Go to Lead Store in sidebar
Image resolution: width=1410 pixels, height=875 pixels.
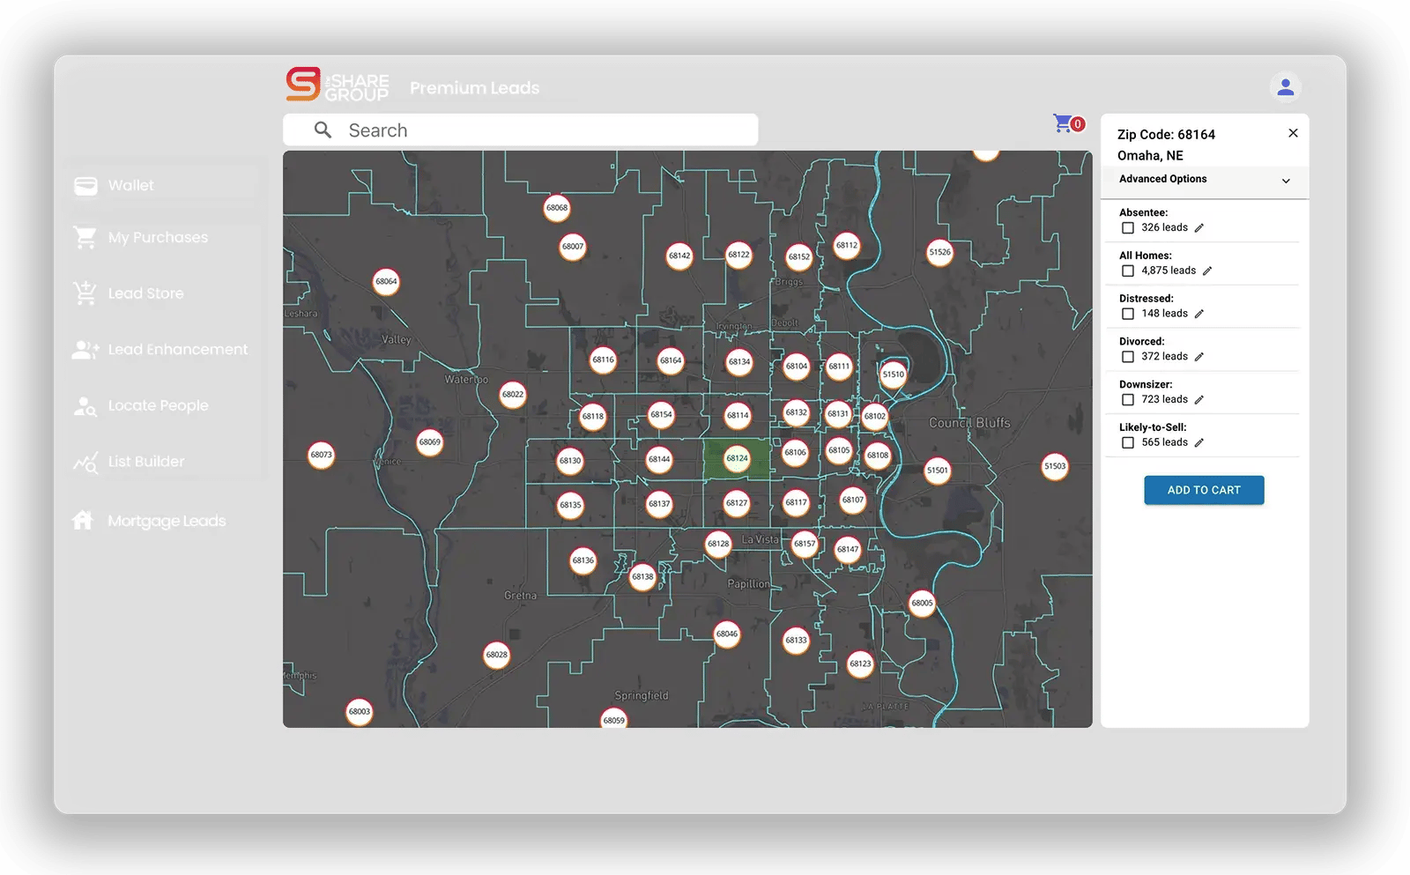click(x=145, y=293)
